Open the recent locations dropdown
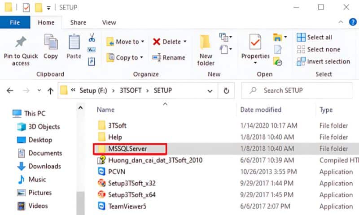Screen dimensions: 359x215 [x=39, y=90]
